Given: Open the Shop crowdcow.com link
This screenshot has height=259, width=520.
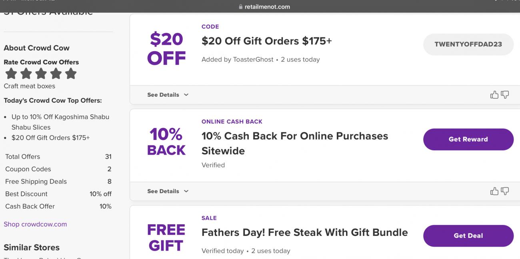Looking at the screenshot, I should tap(35, 224).
